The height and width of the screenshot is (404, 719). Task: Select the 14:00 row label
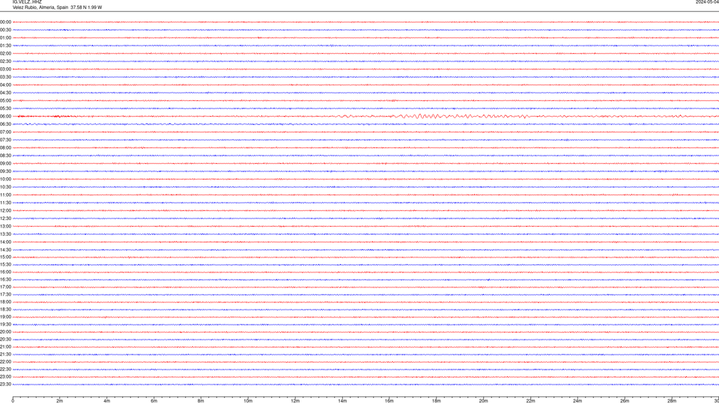coord(5,242)
